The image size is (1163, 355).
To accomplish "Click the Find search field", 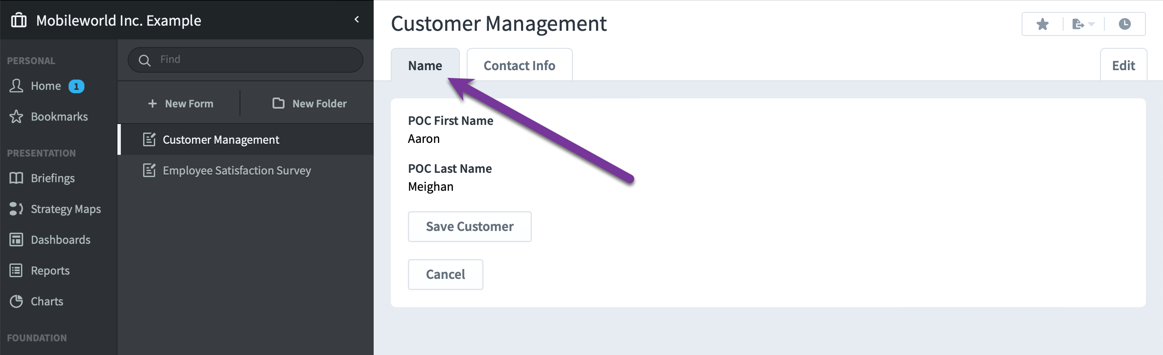I will click(x=246, y=60).
